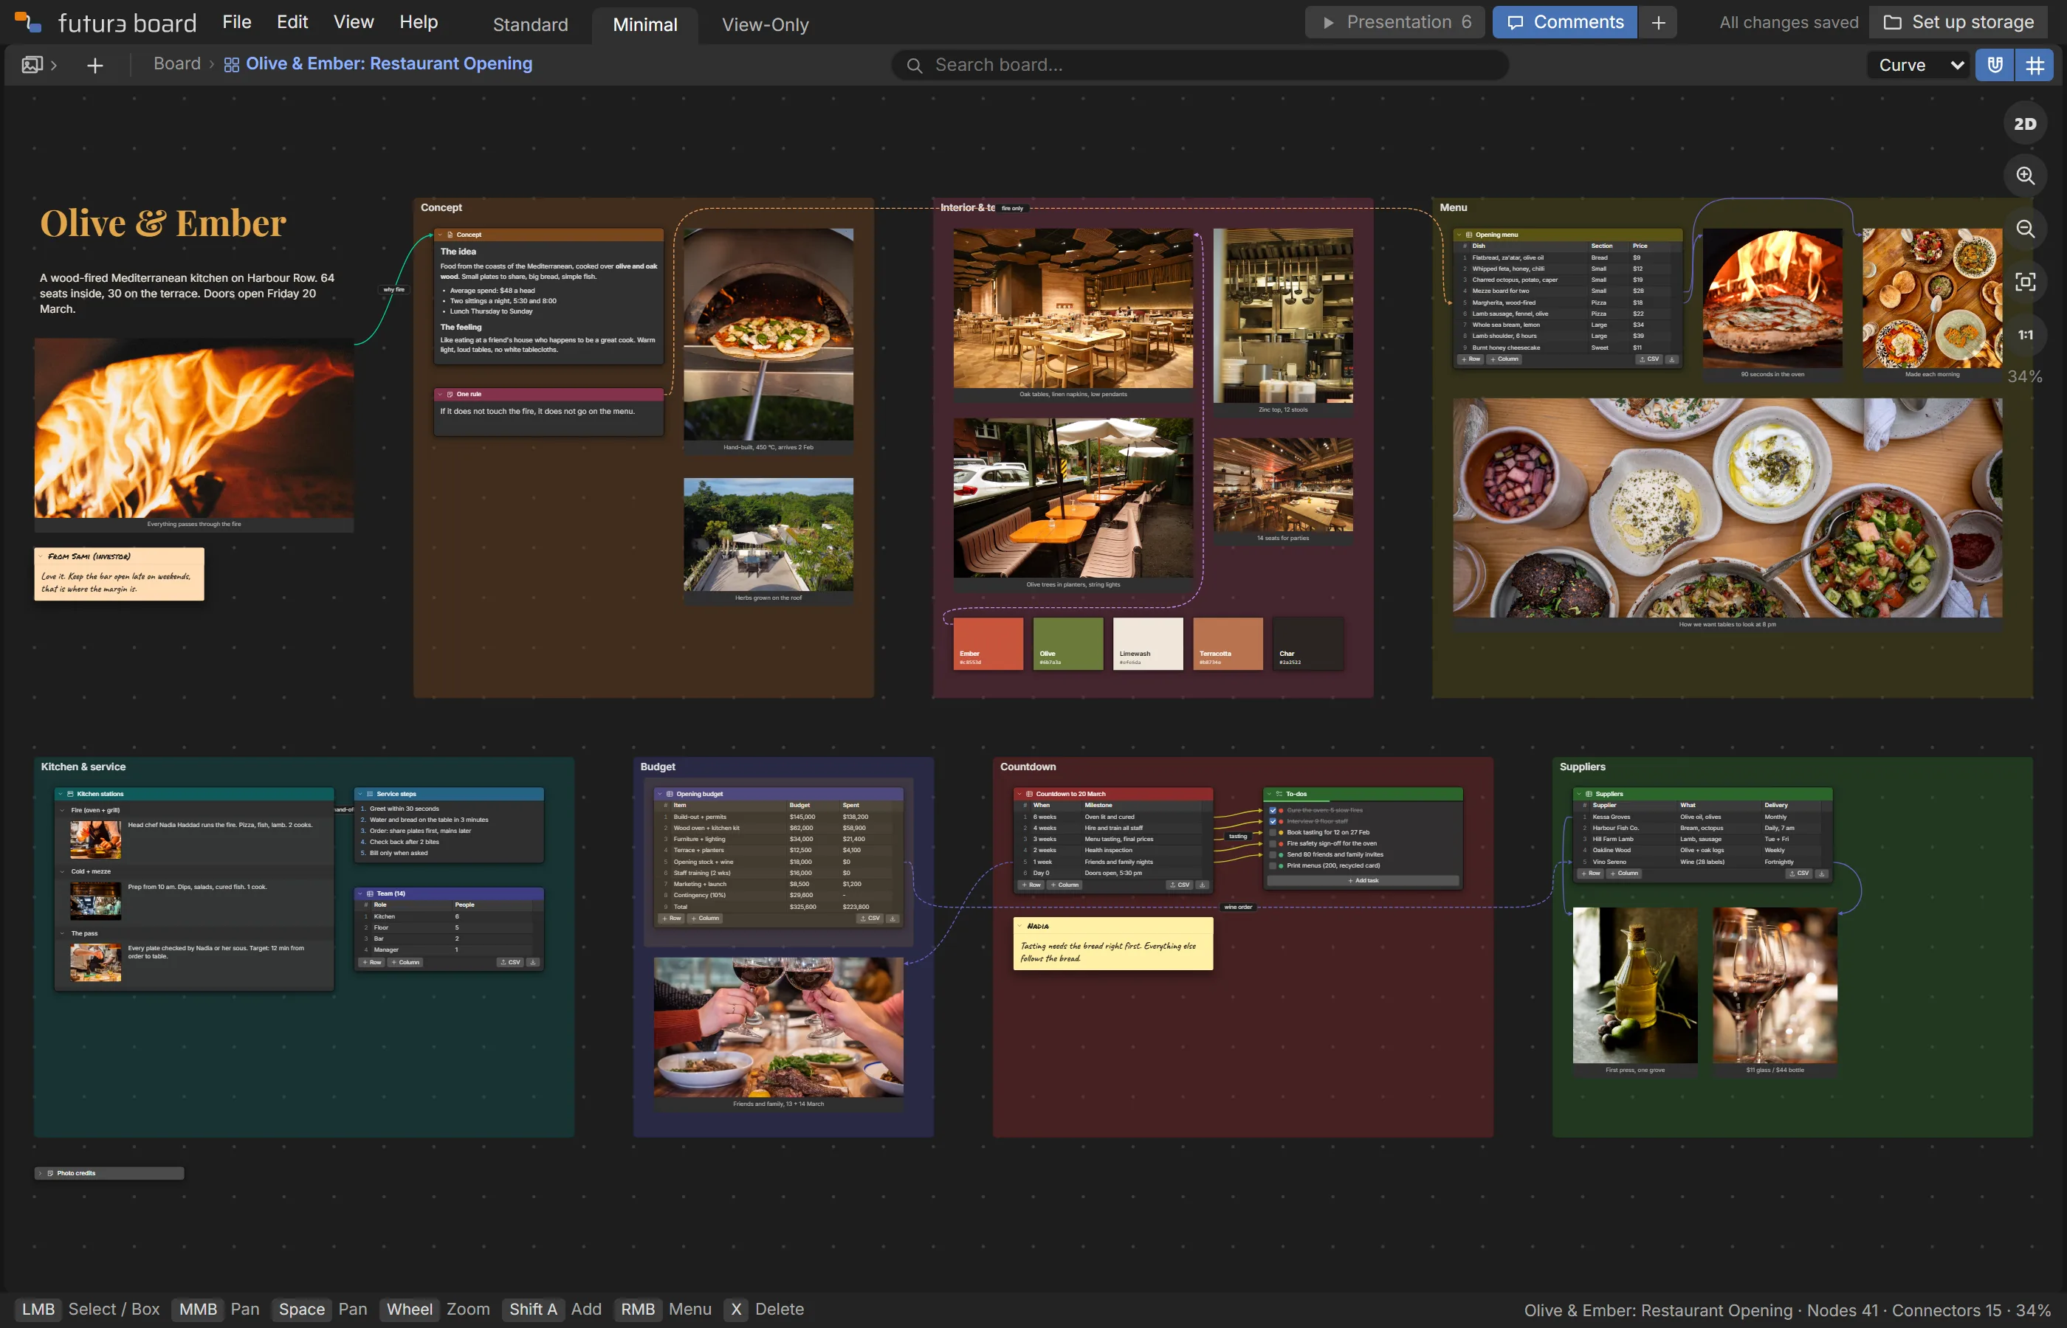Click the download icon in Suppliers table

pyautogui.click(x=1821, y=874)
